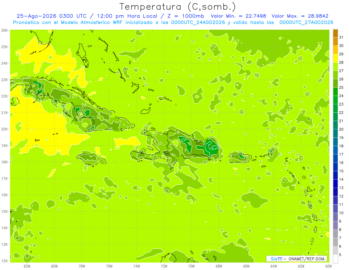Select the amber 29–30 legend swatch
Image resolution: width=349 pixels, height=270 pixels.
point(335,50)
